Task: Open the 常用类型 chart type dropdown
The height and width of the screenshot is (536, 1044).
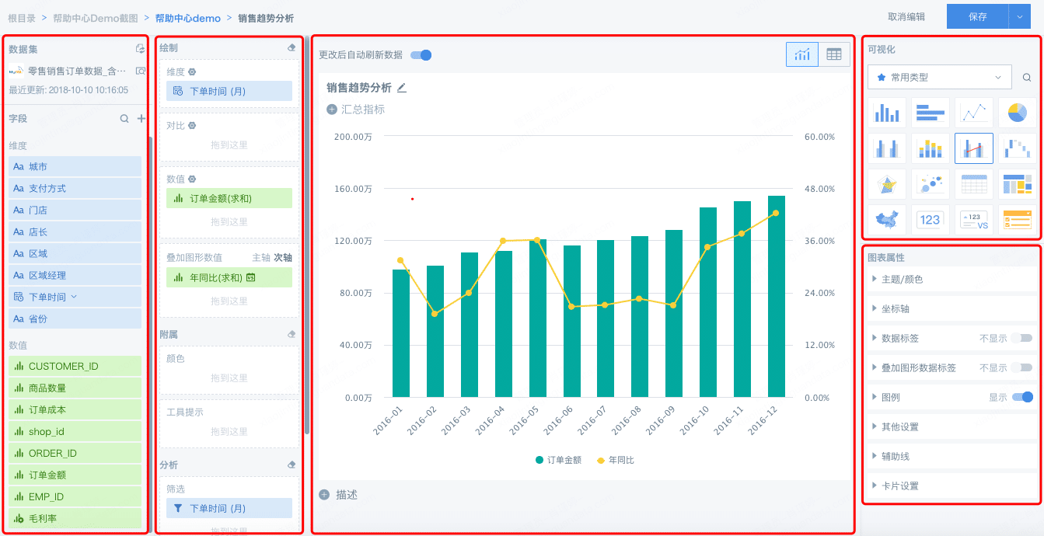Action: [940, 78]
